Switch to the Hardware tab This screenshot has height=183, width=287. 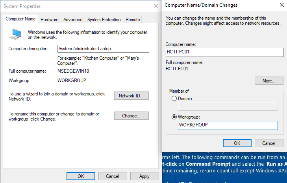50,20
